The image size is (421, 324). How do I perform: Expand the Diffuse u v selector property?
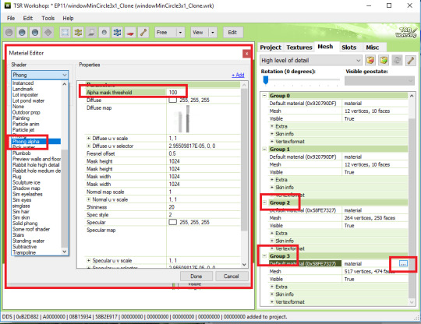[x=88, y=146]
